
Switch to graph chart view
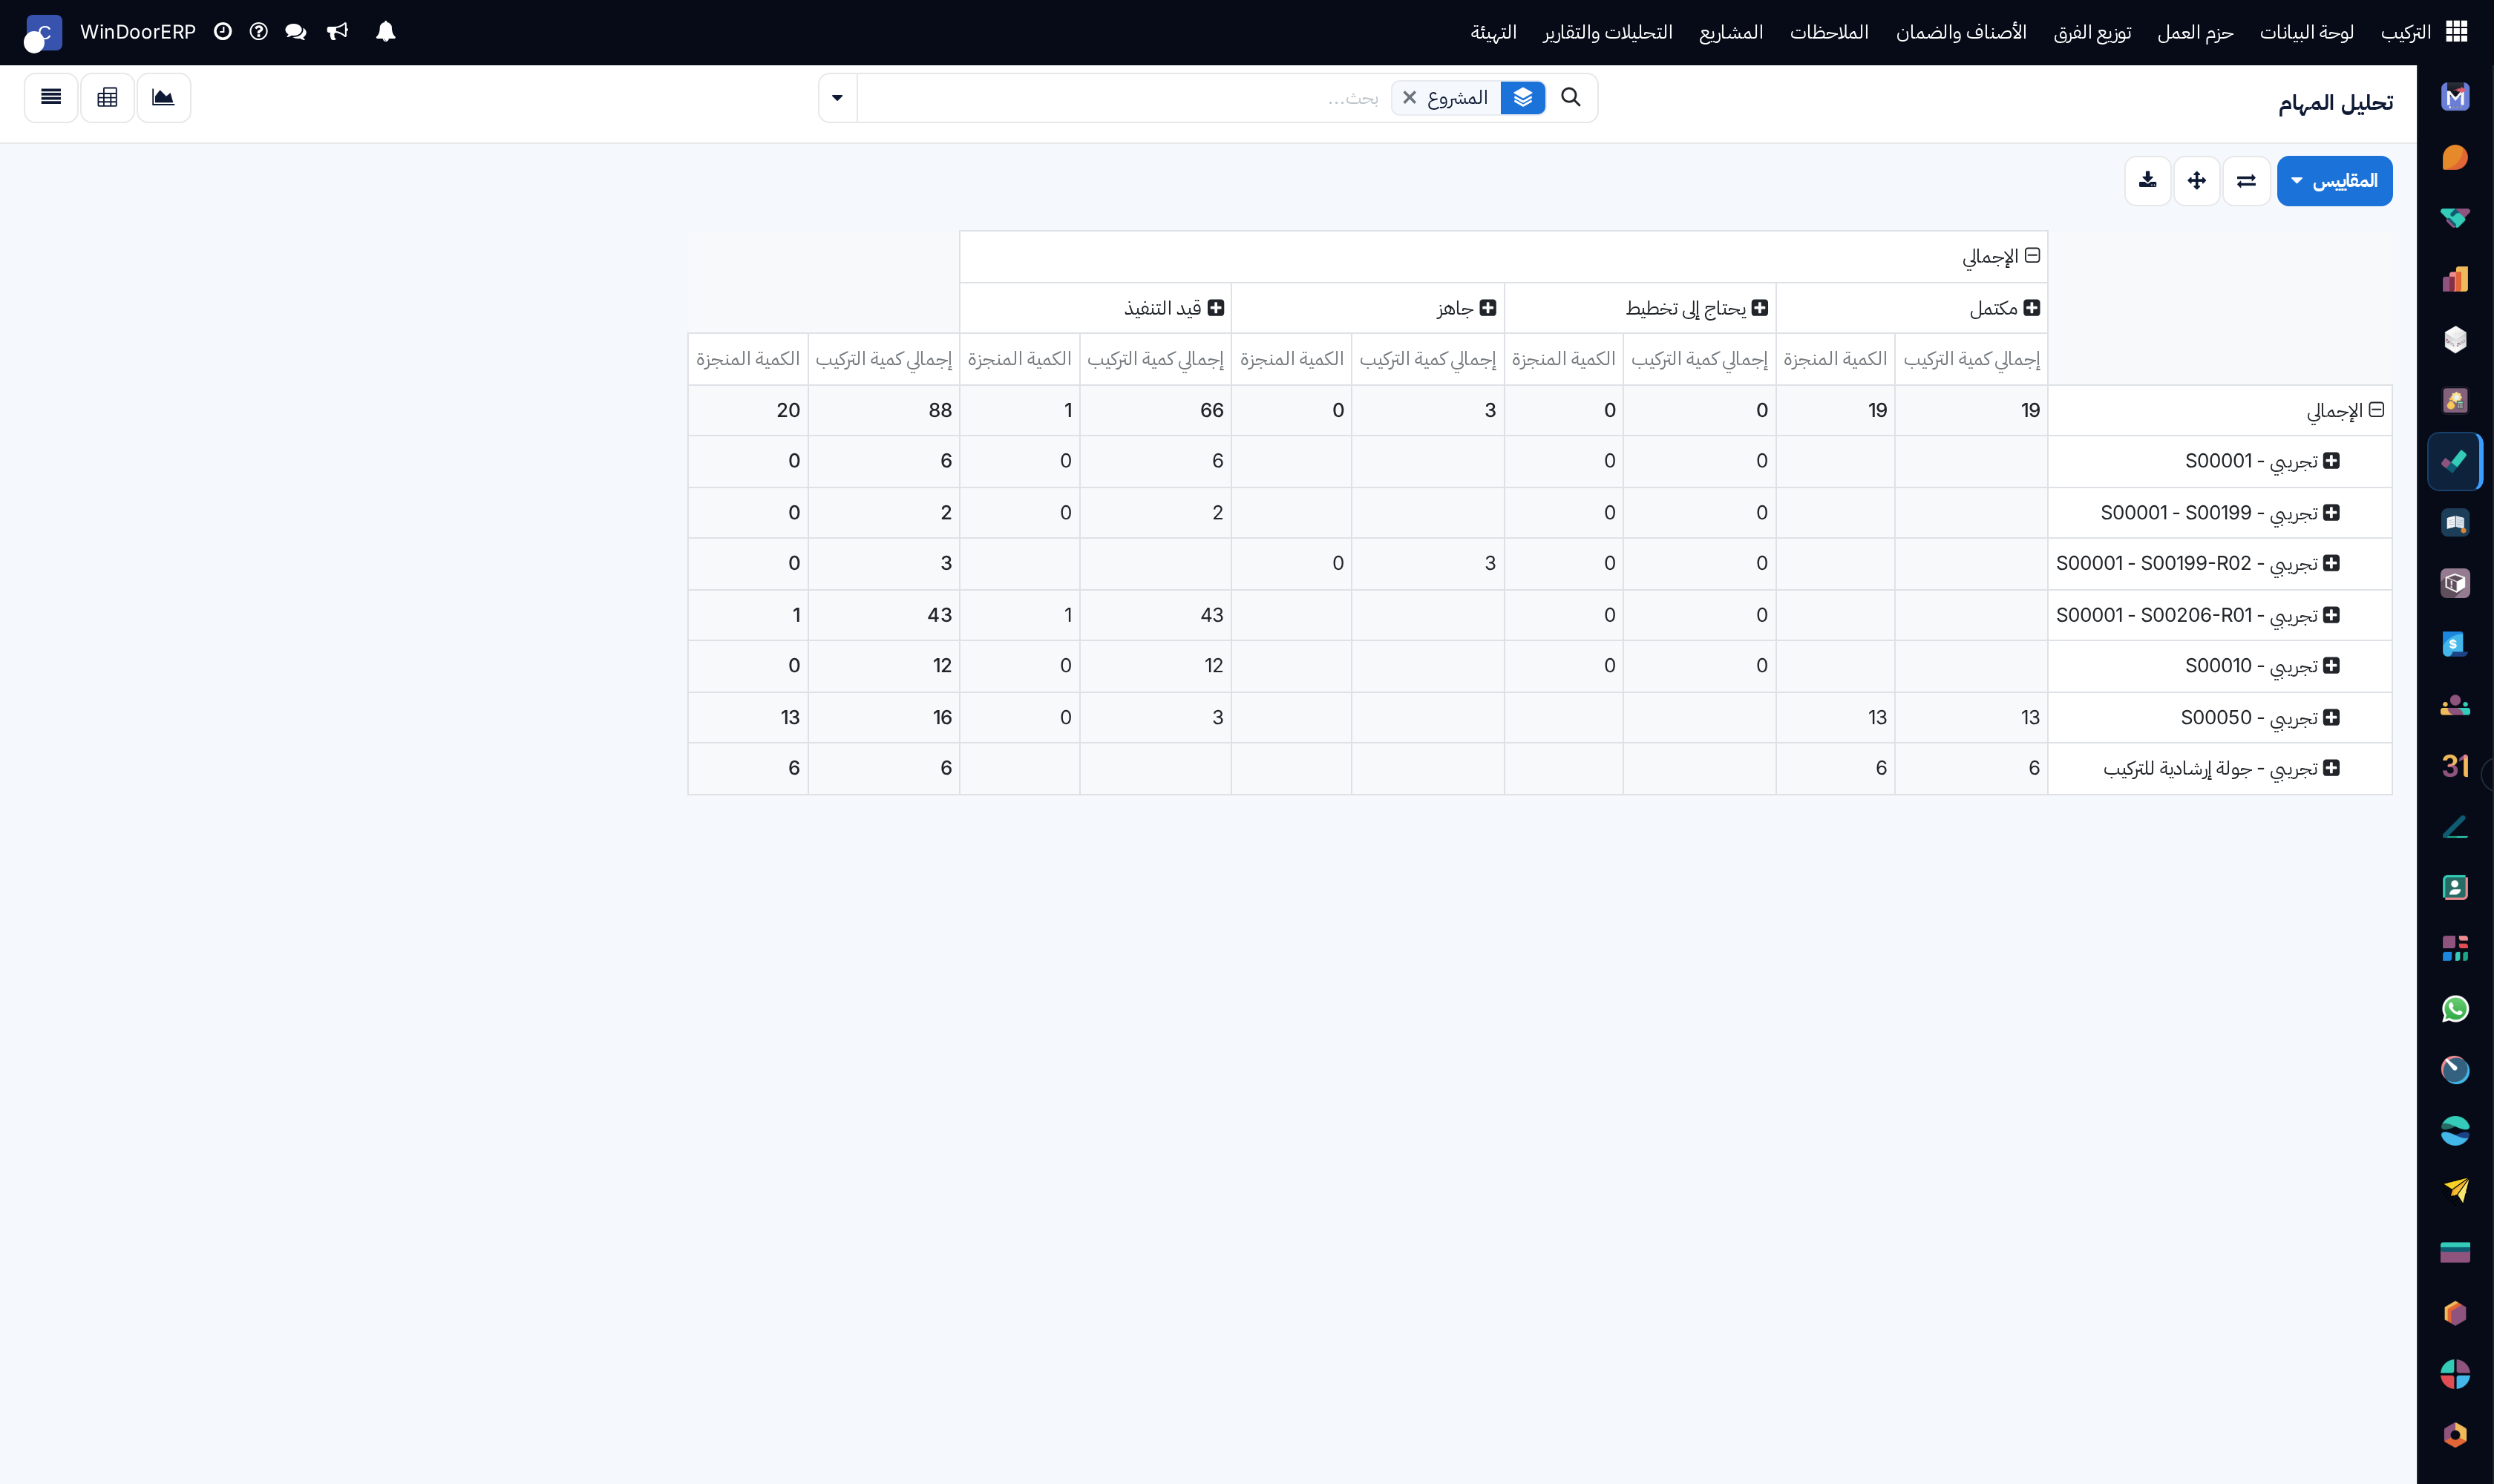pos(163,97)
